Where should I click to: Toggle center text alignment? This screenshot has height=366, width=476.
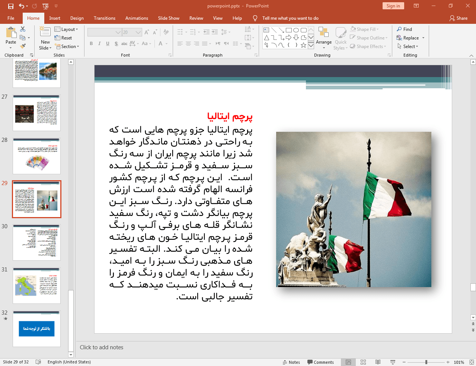pos(188,44)
